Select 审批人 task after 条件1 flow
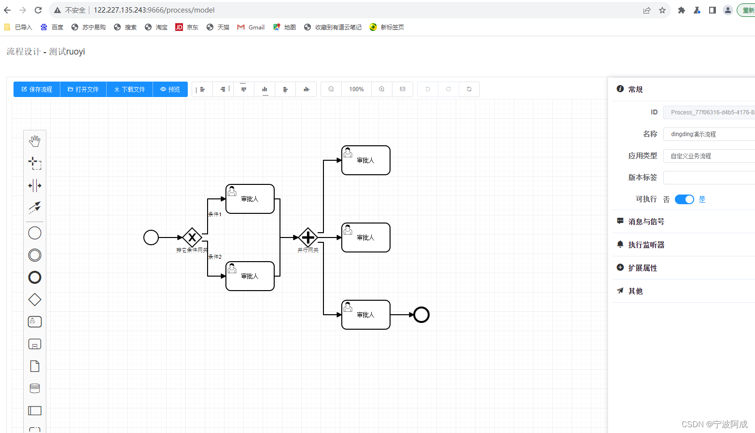Viewport: 755px width, 433px height. (250, 199)
